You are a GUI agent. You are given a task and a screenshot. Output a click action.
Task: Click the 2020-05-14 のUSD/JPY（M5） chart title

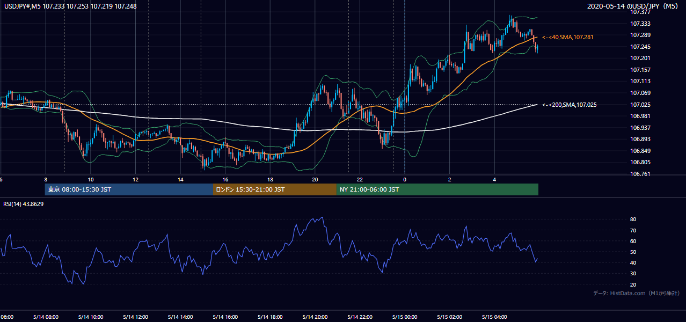pyautogui.click(x=633, y=6)
